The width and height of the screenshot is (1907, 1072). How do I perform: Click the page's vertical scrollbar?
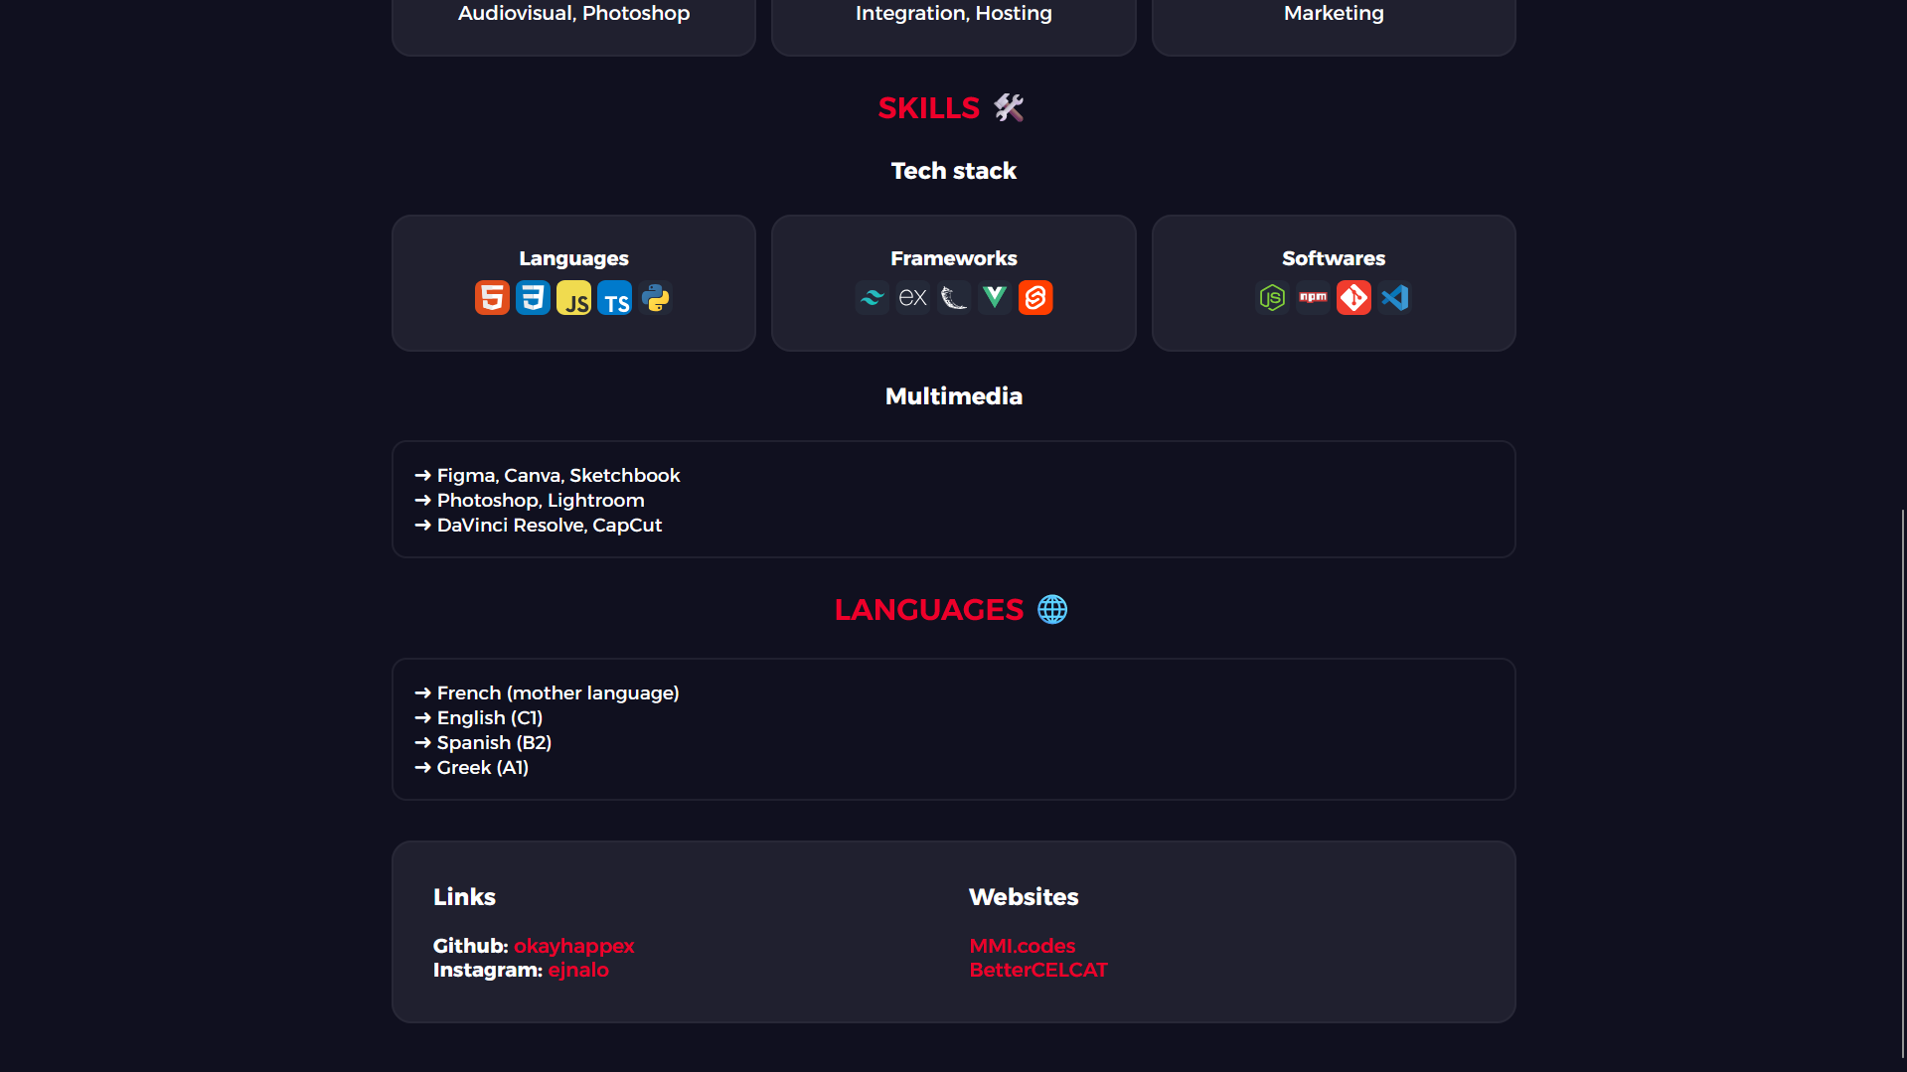pyautogui.click(x=1902, y=783)
